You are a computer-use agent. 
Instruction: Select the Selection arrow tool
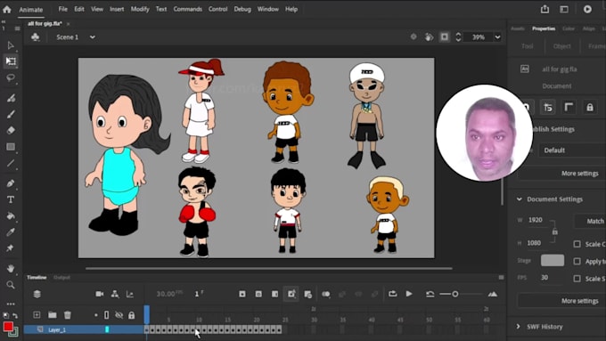[11, 45]
